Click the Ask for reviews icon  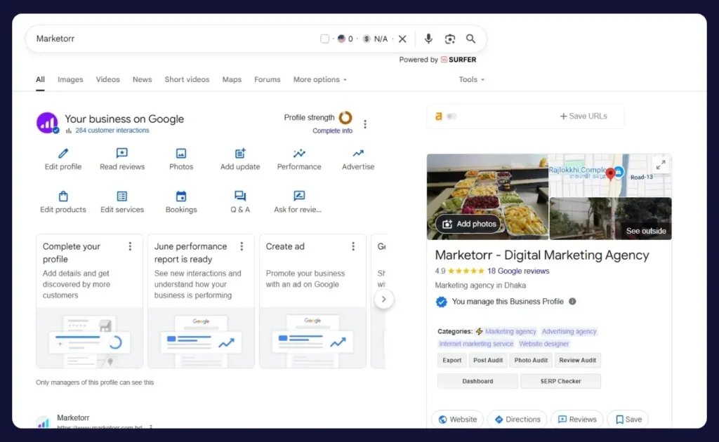(x=299, y=196)
